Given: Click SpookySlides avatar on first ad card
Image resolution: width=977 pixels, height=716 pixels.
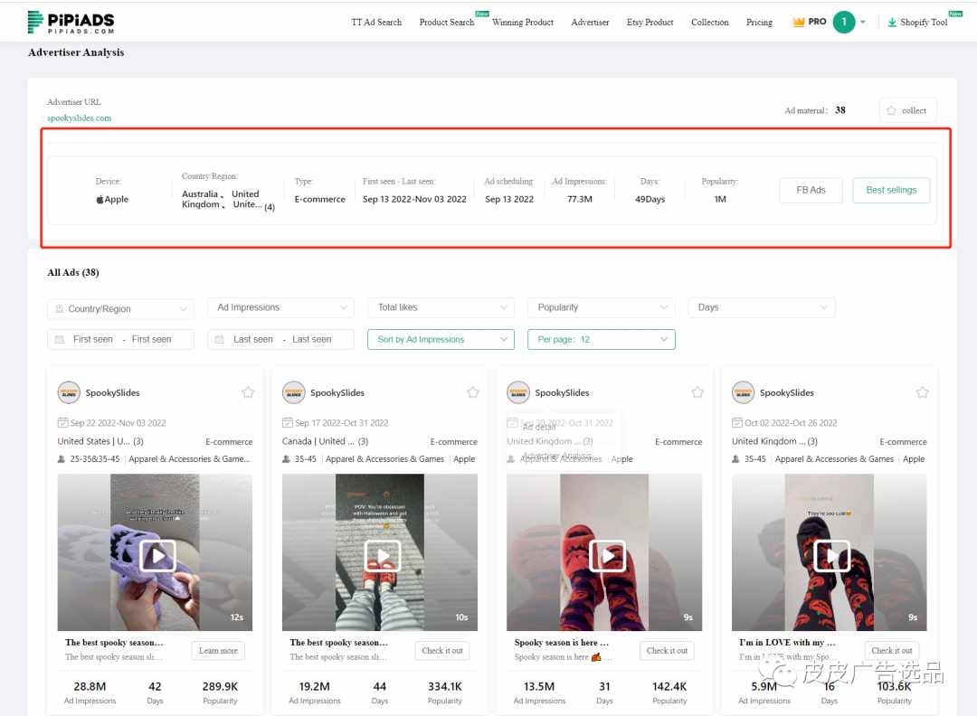Looking at the screenshot, I should pyautogui.click(x=69, y=393).
